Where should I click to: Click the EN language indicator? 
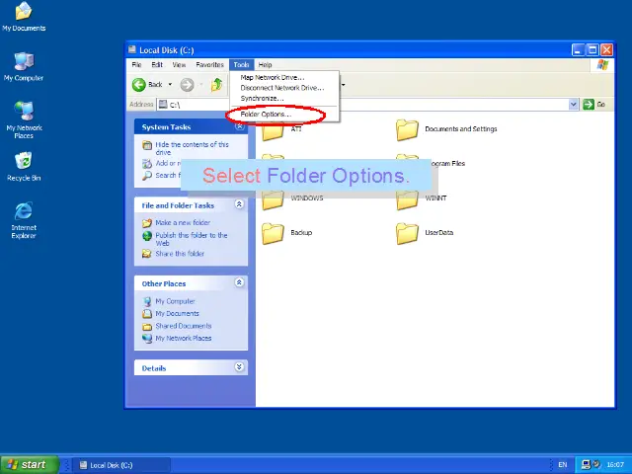coord(563,465)
